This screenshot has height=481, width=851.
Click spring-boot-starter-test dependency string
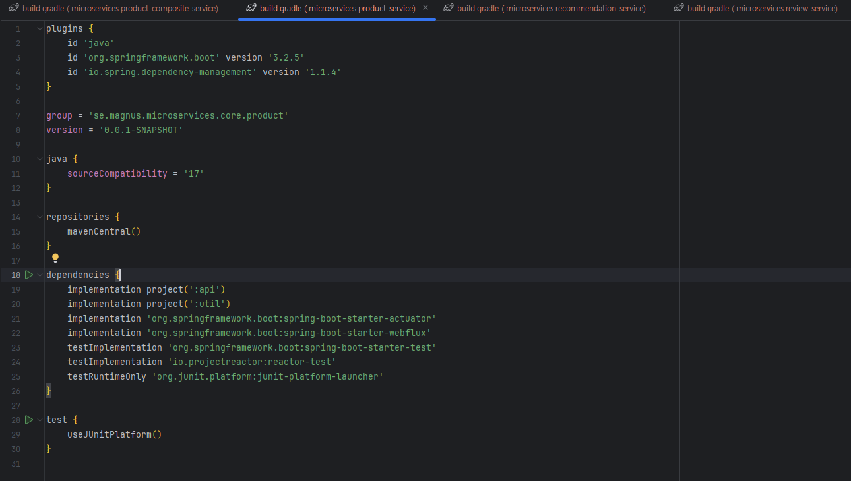[302, 348]
